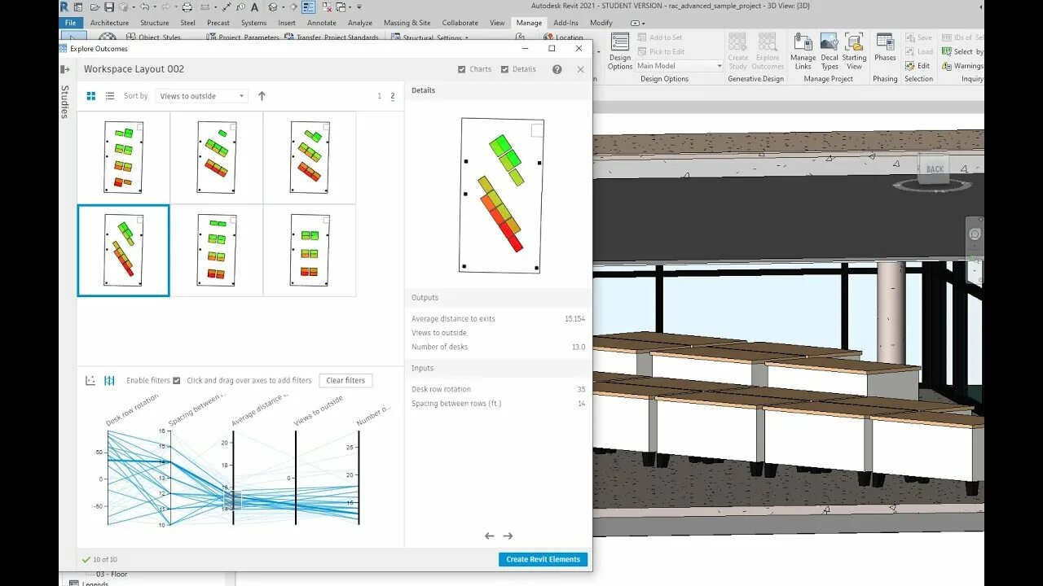Select 03 - Floor in project browser
Screen dimensions: 1043x586
[x=112, y=575]
